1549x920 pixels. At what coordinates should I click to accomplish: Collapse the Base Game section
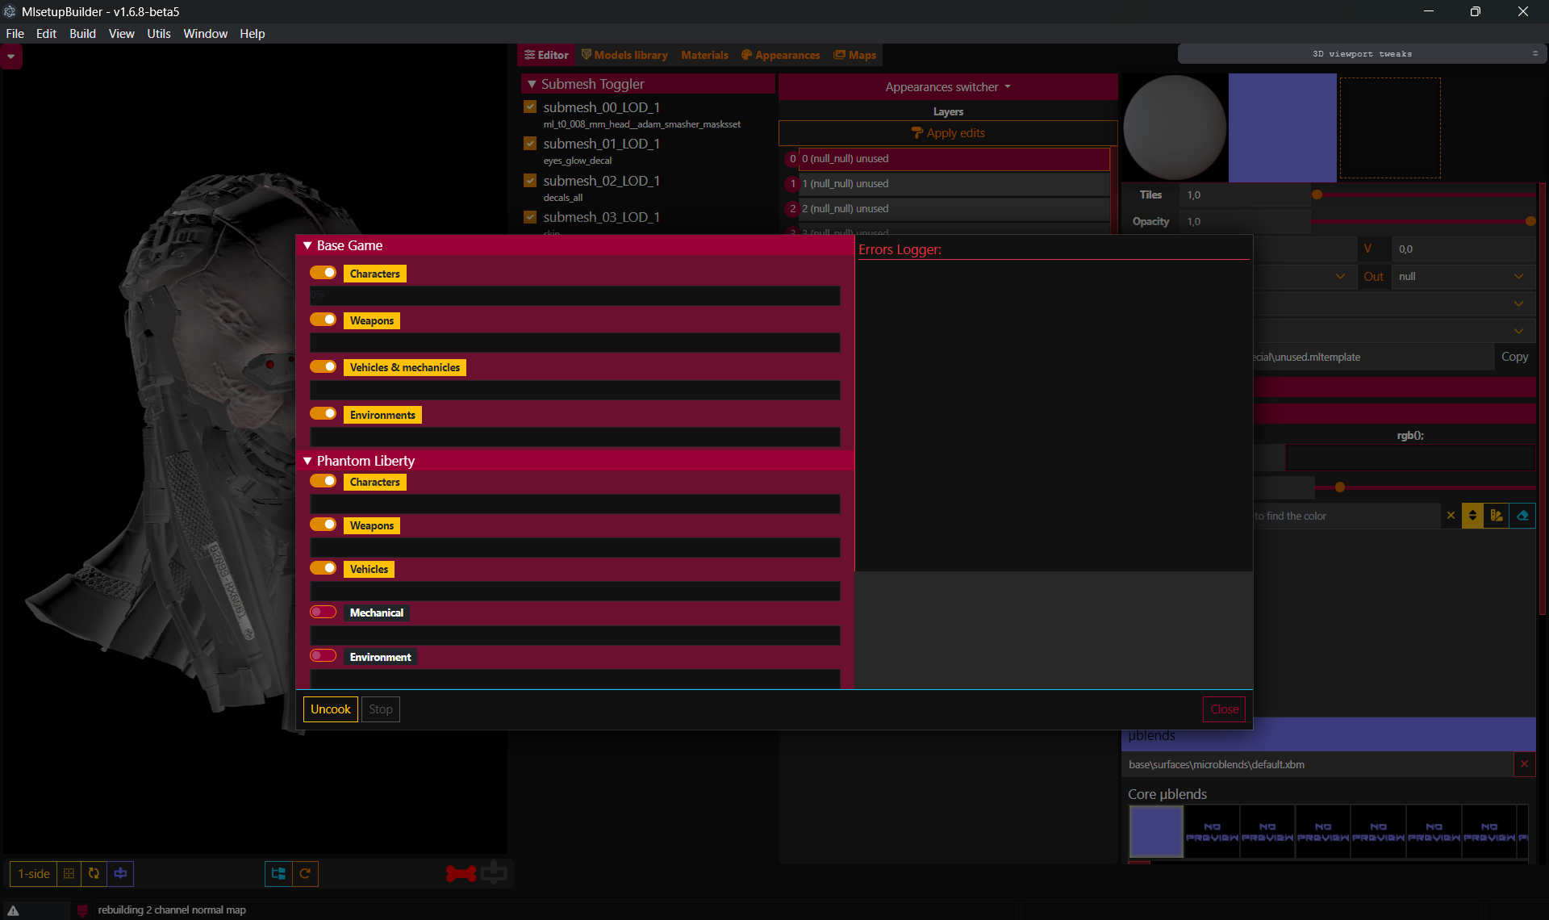pyautogui.click(x=307, y=245)
